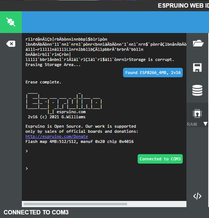The height and width of the screenshot is (218, 209).
Task: Save the file with the floppy disk icon
Action: (x=197, y=67)
